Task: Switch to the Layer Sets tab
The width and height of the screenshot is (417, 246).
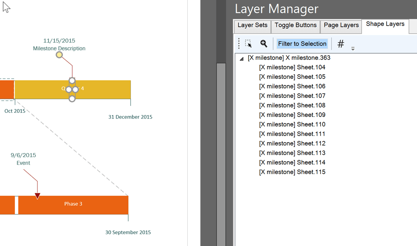Action: [x=252, y=26]
